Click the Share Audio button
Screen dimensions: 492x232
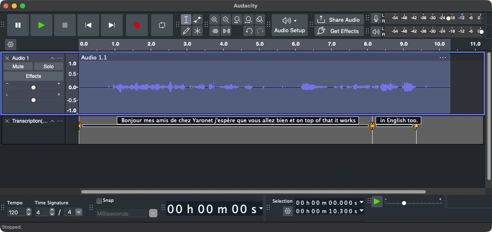coord(339,20)
